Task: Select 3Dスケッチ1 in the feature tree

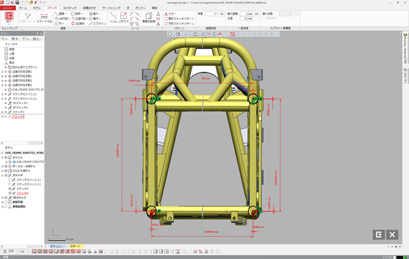Action: click(20, 103)
